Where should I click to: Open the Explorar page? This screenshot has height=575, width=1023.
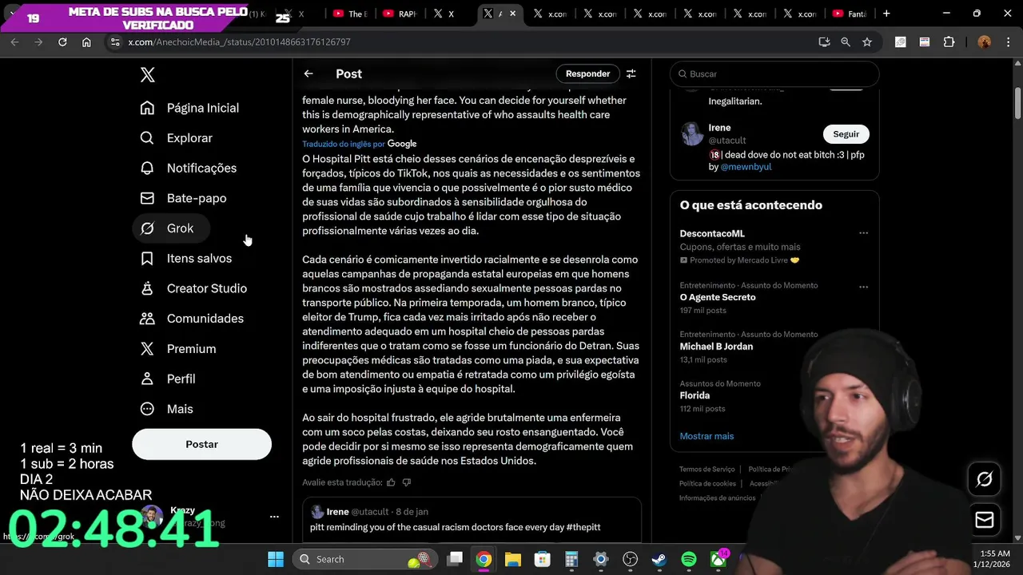click(x=177, y=138)
